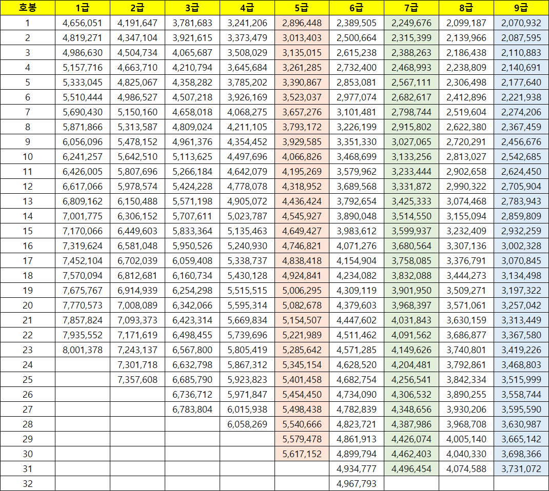Click cell with value 6,736,712
The height and width of the screenshot is (491, 549).
coord(192,395)
